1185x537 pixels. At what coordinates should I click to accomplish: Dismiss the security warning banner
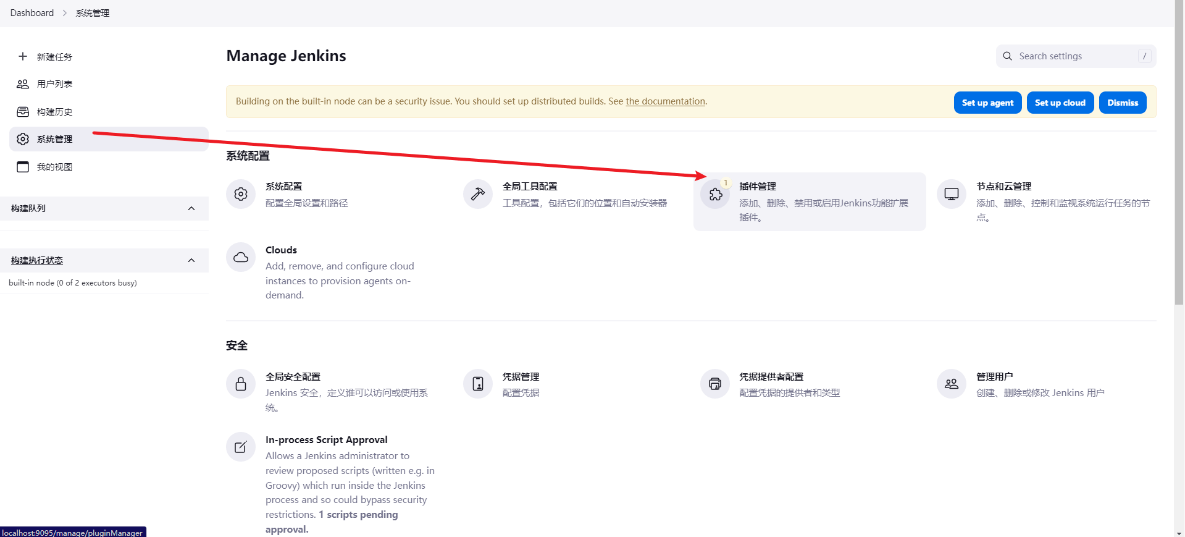tap(1123, 103)
